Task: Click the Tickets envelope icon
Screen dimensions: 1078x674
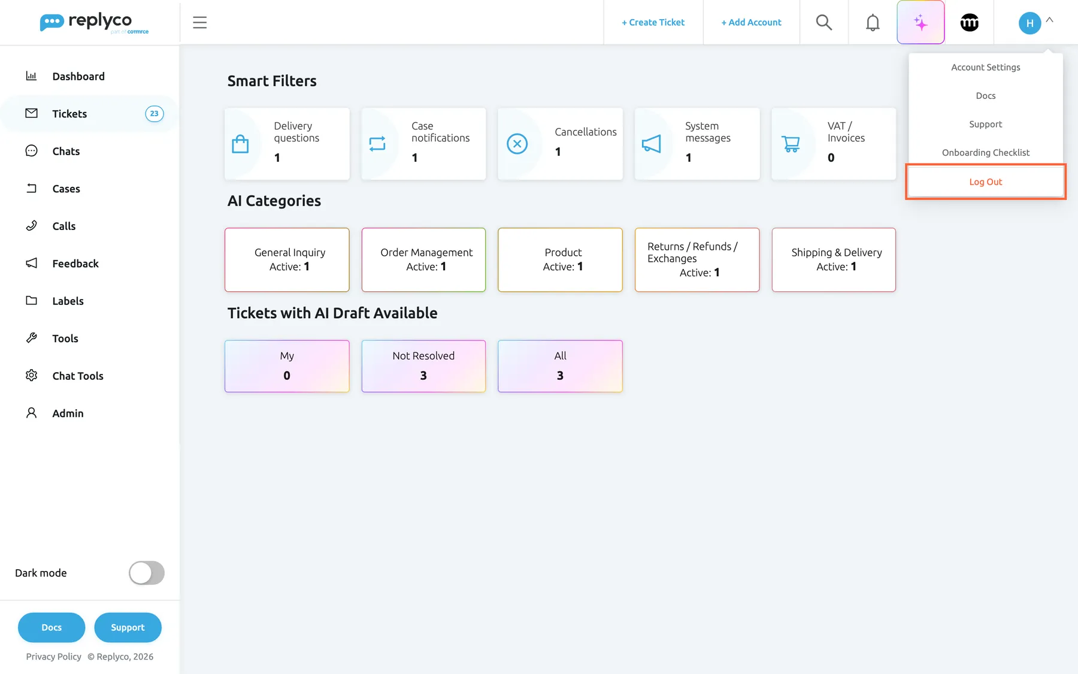Action: click(x=32, y=113)
